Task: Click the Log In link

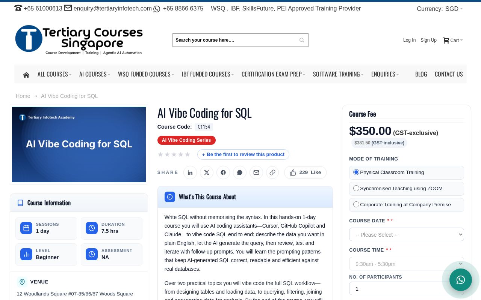Action: click(409, 40)
